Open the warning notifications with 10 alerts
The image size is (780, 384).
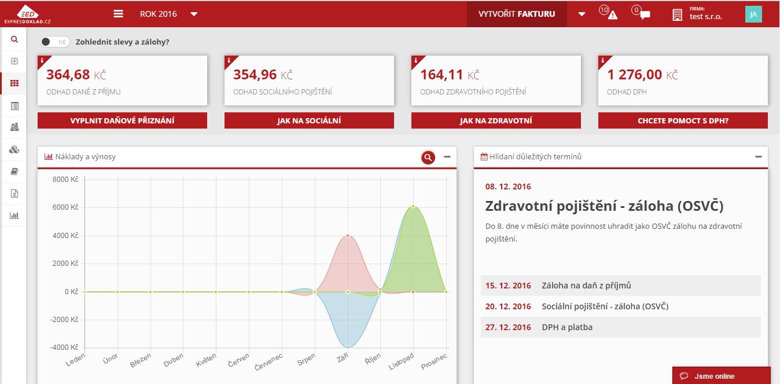point(610,13)
